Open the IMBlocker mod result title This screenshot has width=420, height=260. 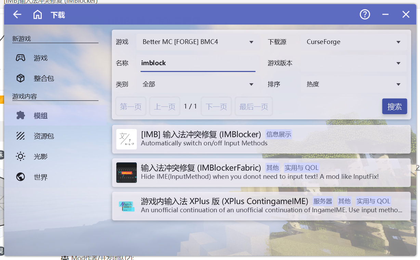point(201,134)
